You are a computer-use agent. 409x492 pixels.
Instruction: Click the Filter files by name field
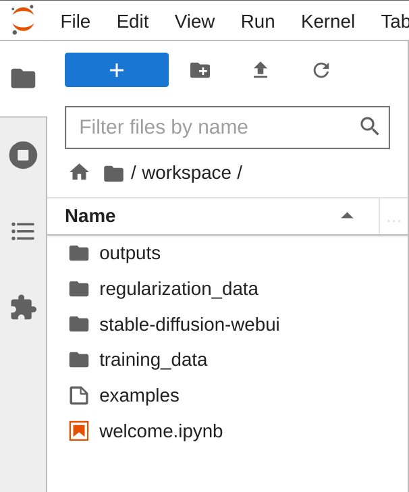click(216, 127)
